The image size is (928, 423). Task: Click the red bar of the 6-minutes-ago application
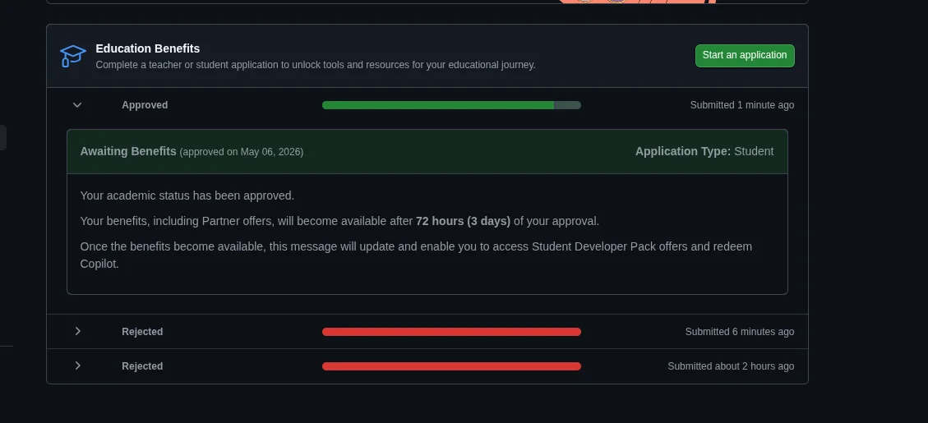tap(451, 332)
